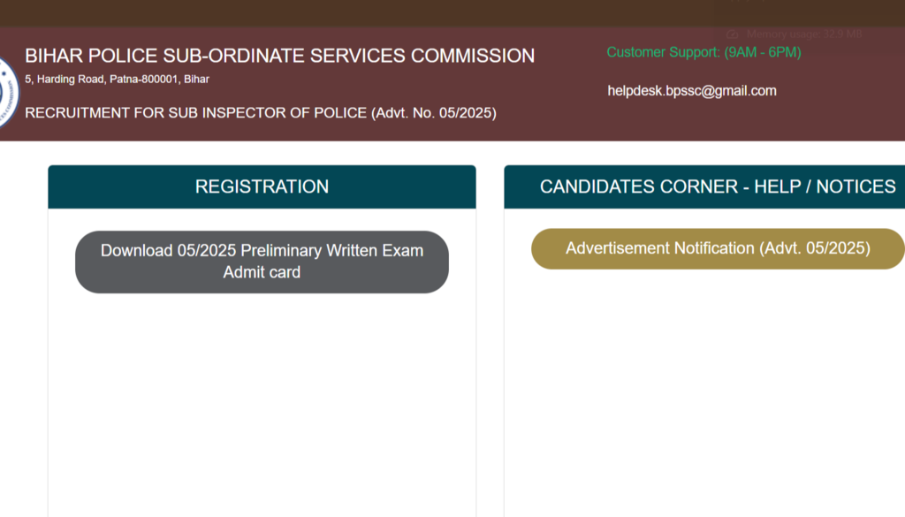Open Advertisement Notification (Advt. 05/2025)

click(x=718, y=248)
